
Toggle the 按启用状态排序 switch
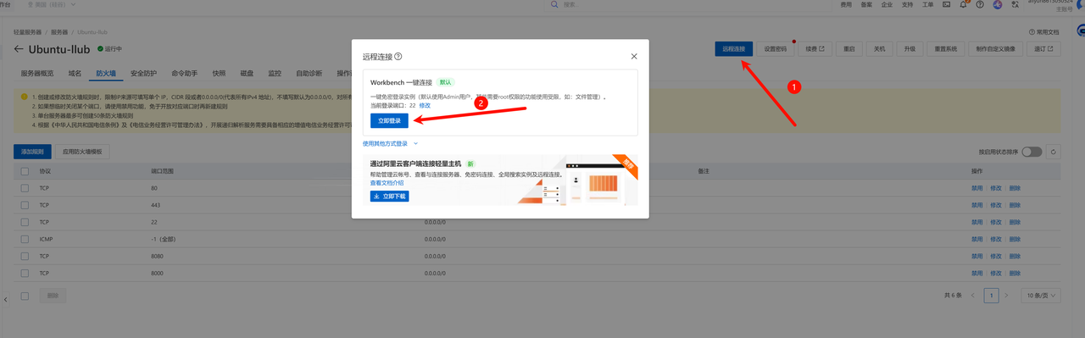pos(1032,152)
